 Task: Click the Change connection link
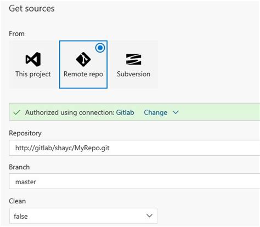tap(155, 112)
